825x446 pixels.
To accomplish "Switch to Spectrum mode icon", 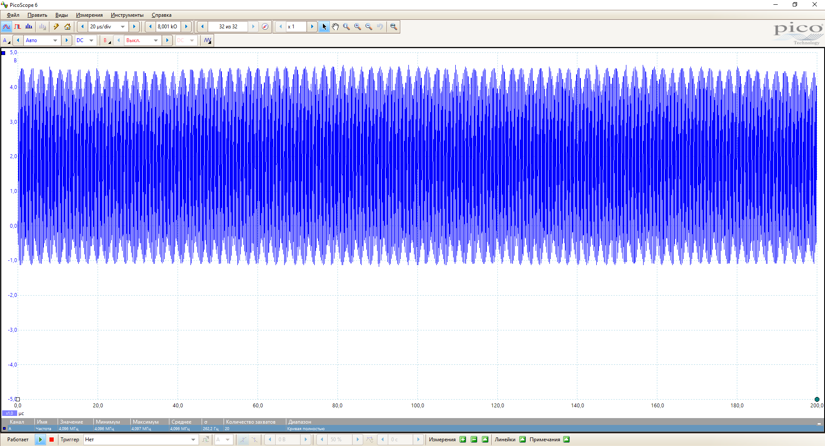I will coord(29,27).
